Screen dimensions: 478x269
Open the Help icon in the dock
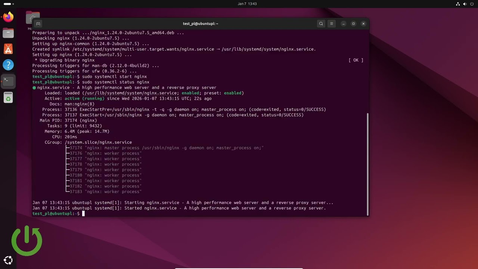click(x=8, y=65)
